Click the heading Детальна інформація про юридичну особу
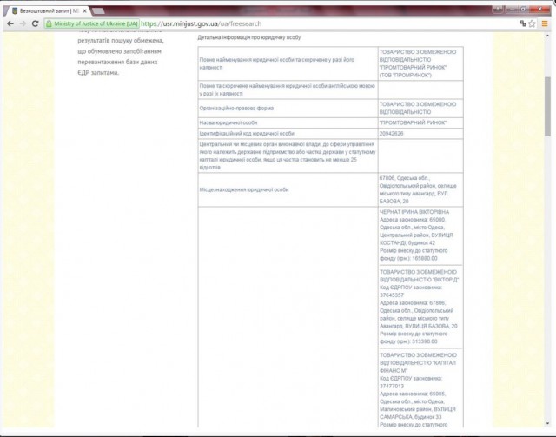This screenshot has width=556, height=437. [x=249, y=37]
